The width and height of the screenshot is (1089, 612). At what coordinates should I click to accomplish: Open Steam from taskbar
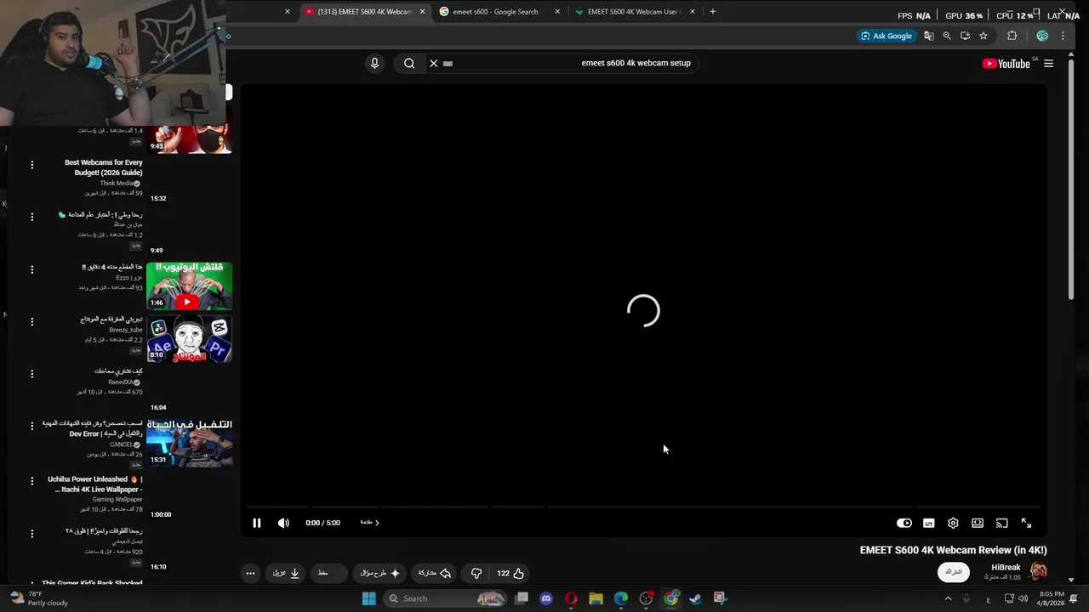point(695,598)
